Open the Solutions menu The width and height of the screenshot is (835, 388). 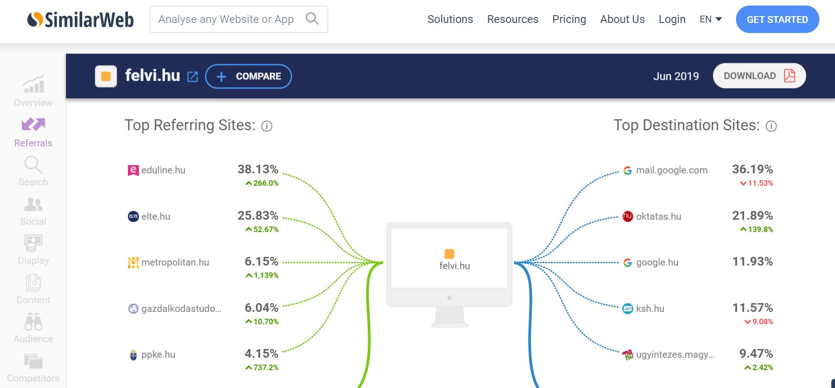pos(450,19)
